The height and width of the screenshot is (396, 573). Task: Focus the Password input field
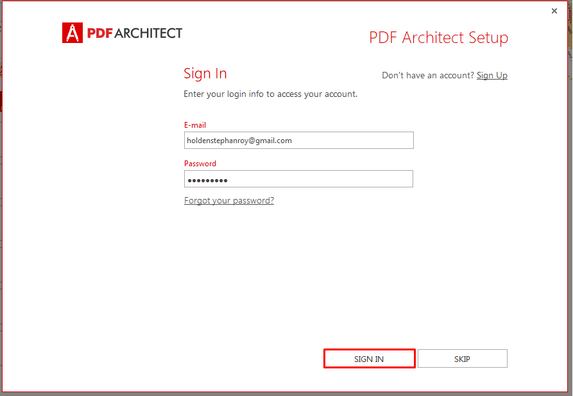(298, 179)
